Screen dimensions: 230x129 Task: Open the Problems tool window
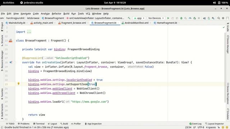pyautogui.click(x=24, y=124)
